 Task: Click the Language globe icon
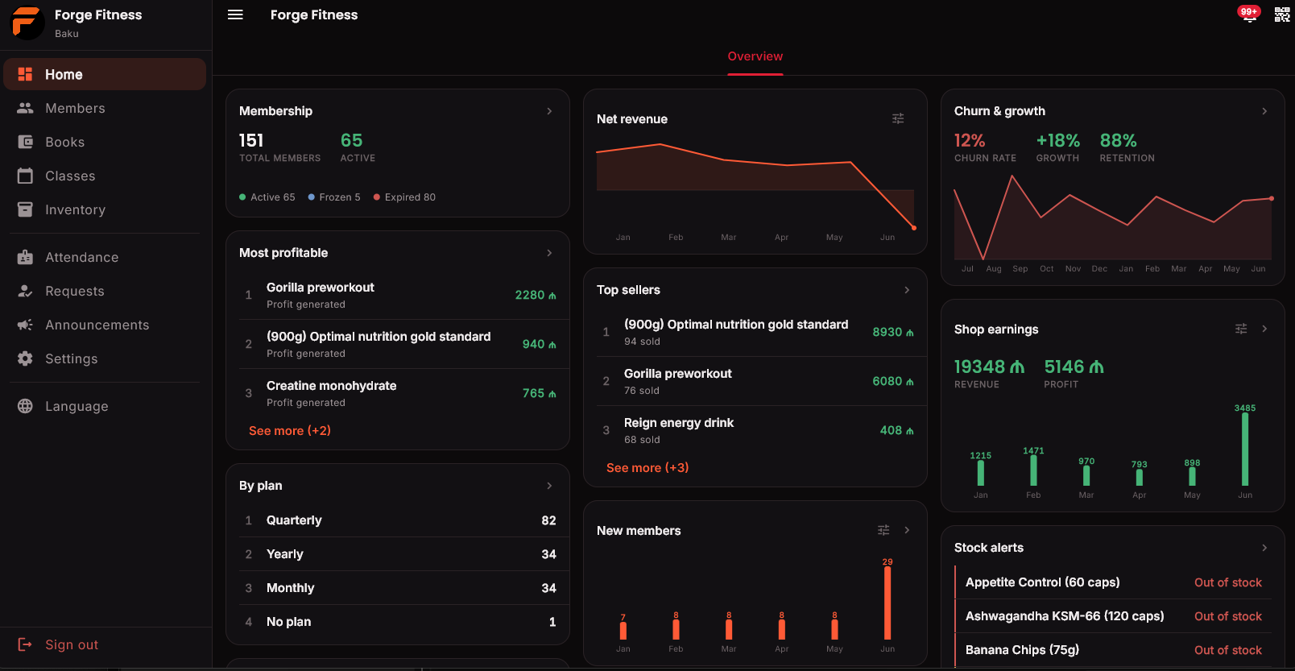[x=25, y=406]
